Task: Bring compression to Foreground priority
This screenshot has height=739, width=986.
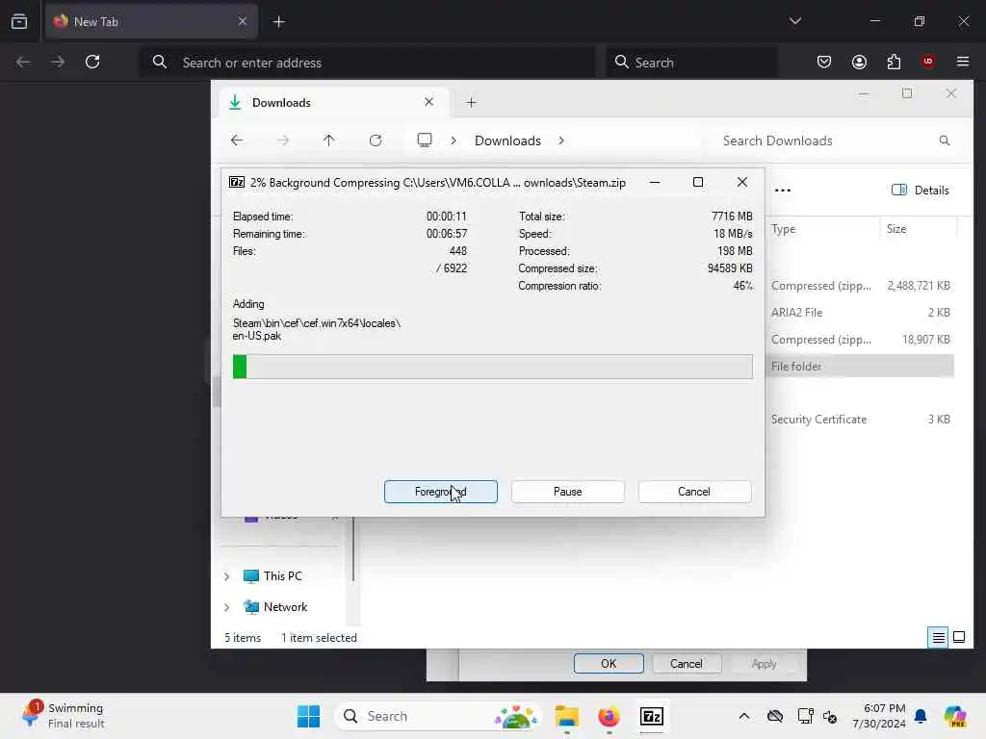Action: 440,492
